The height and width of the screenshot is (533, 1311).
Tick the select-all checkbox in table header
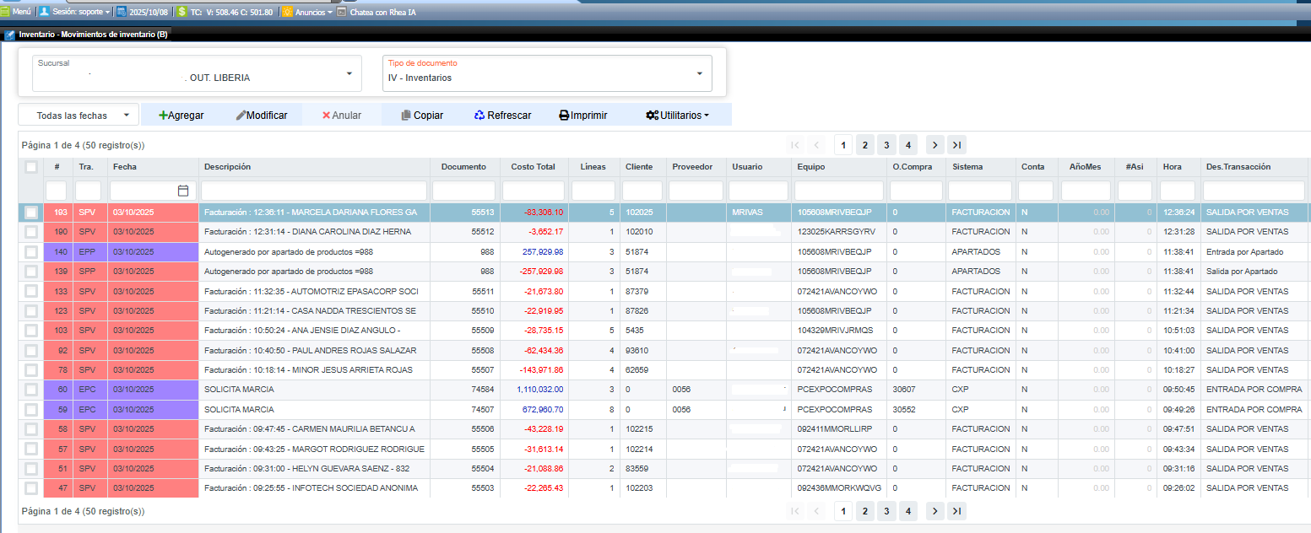pyautogui.click(x=31, y=167)
